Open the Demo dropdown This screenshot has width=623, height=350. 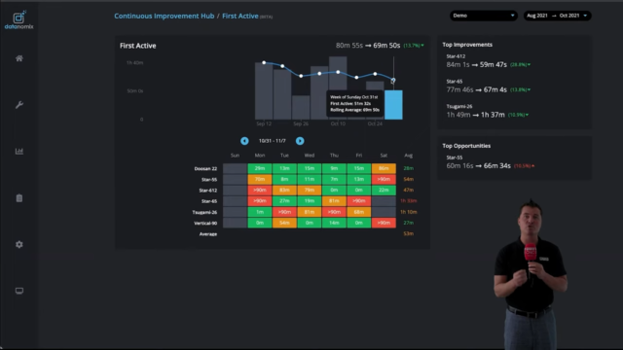(484, 16)
